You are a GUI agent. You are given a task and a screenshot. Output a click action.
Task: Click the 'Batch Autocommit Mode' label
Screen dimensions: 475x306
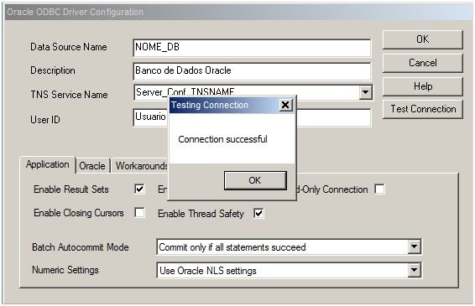81,247
